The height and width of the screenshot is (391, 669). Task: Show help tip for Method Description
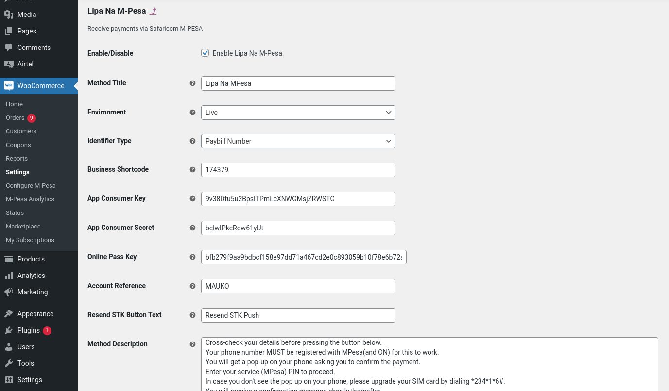point(192,344)
